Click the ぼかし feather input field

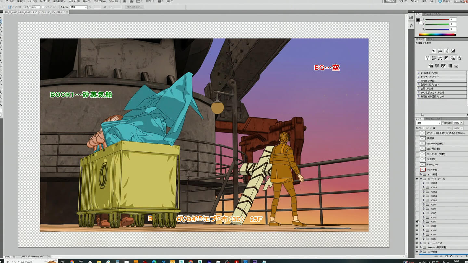[x=36, y=7]
